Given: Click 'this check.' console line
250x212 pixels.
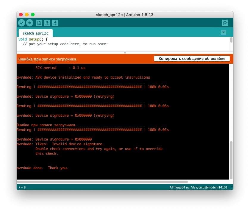Looking at the screenshot, I should [x=47, y=154].
